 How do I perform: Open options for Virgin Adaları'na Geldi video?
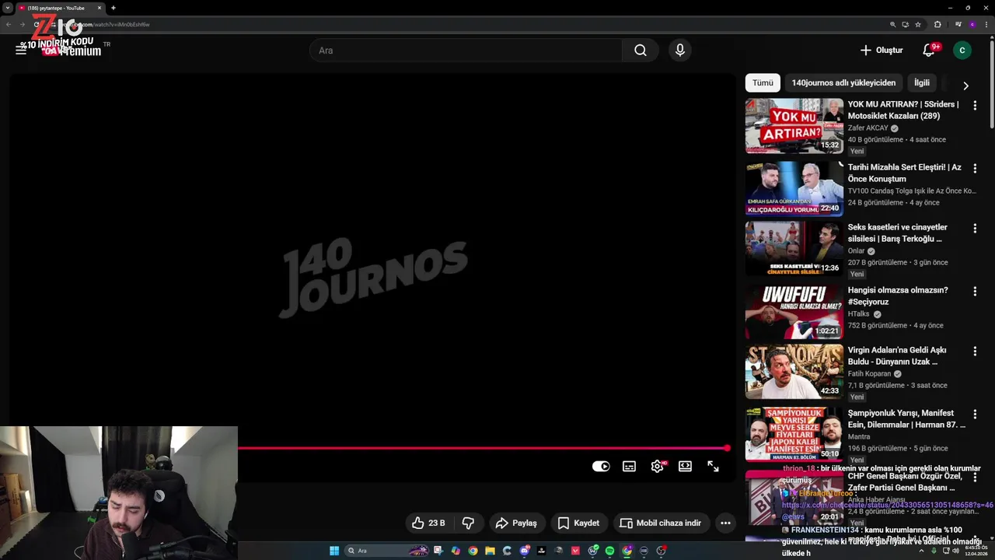pos(975,351)
